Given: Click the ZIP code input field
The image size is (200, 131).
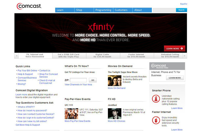Looking at the screenshot, I should coord(78,80).
